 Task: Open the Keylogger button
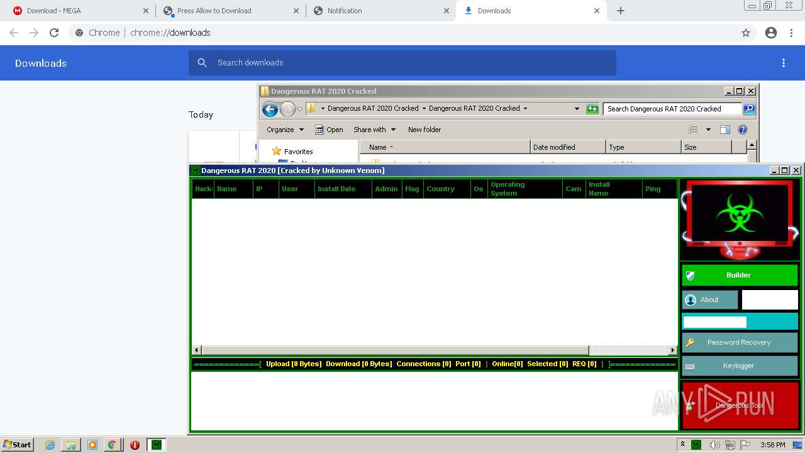(740, 366)
